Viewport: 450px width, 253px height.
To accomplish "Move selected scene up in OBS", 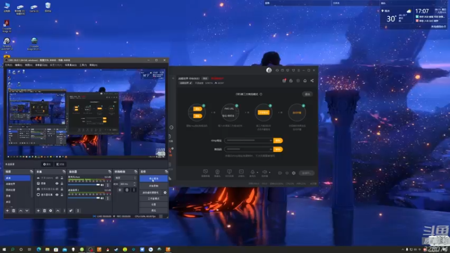I will point(21,210).
